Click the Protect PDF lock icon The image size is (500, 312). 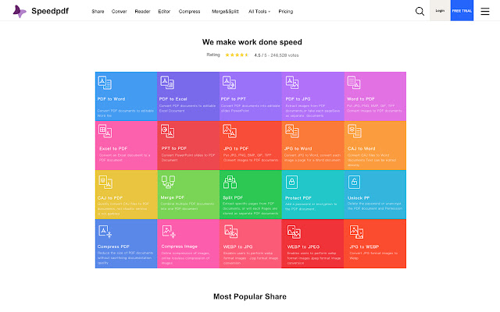click(x=291, y=182)
